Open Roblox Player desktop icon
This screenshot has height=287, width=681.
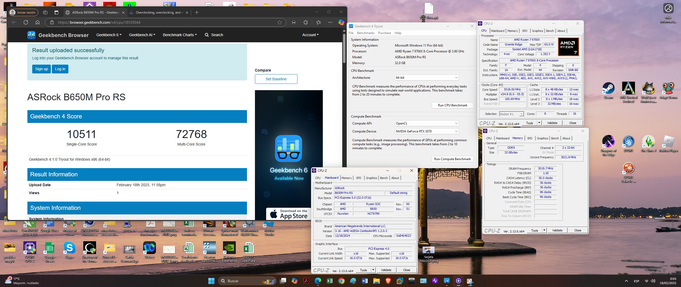668,144
